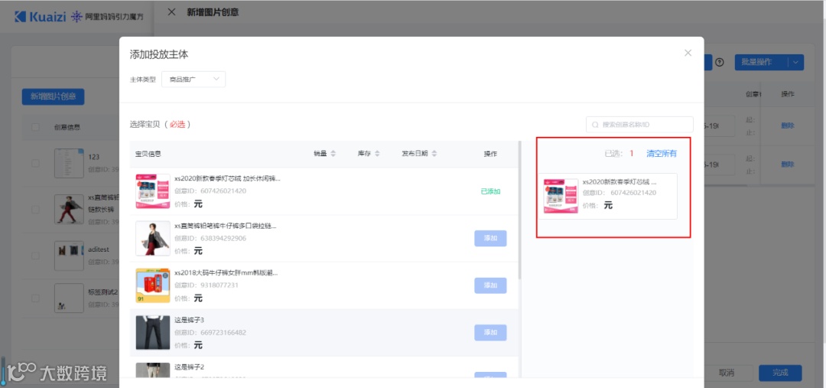This screenshot has height=388, width=826.
Task: Click the help question mark icon
Action: [x=720, y=62]
